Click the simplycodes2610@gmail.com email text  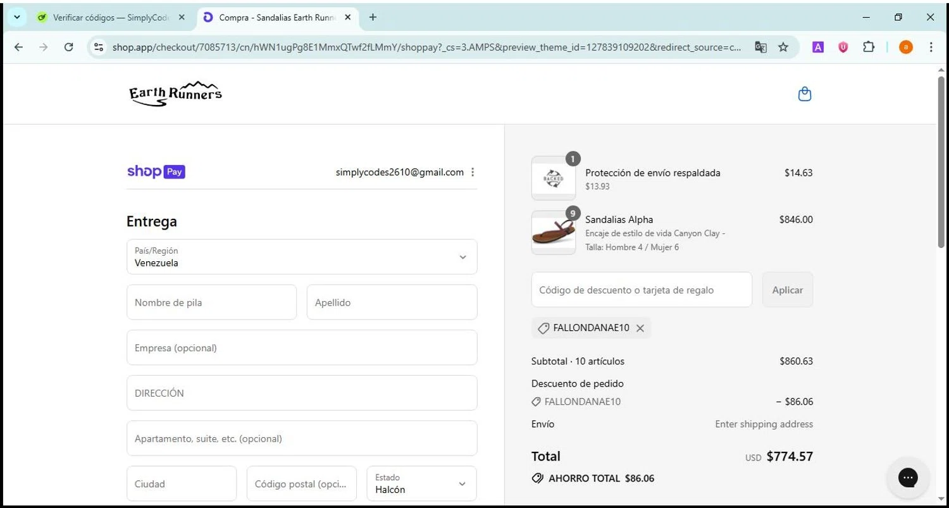click(x=400, y=172)
